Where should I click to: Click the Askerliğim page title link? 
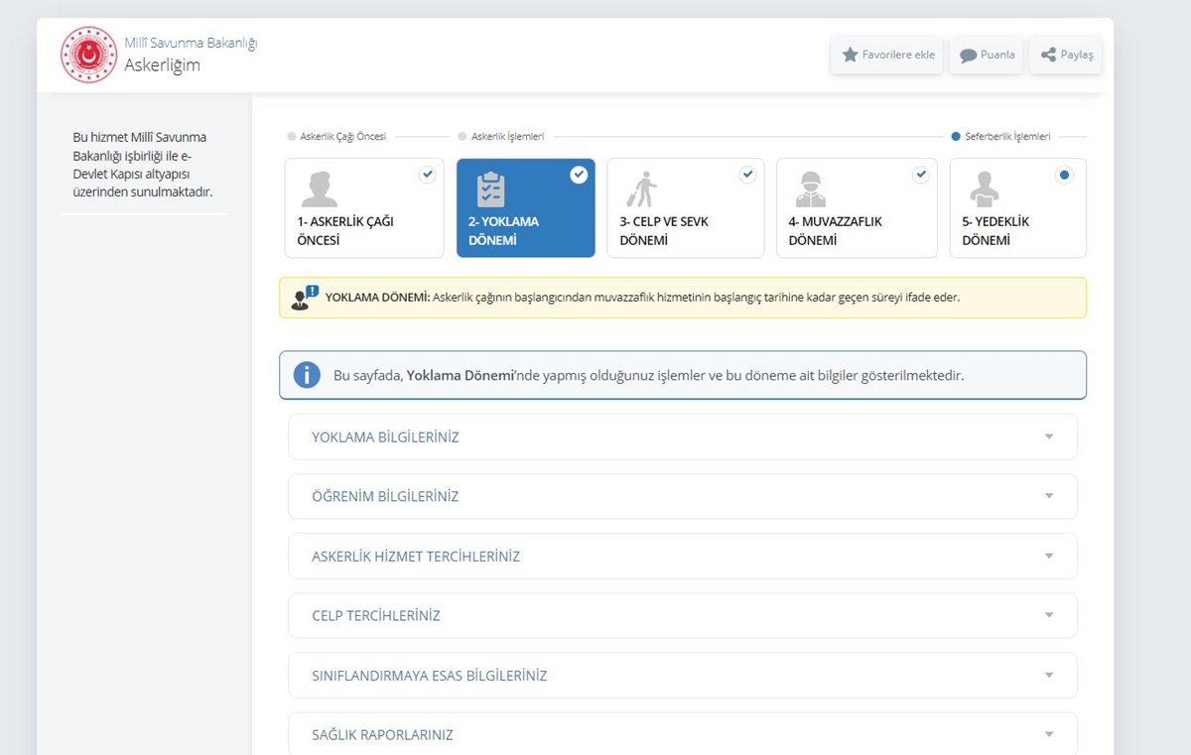pos(162,65)
